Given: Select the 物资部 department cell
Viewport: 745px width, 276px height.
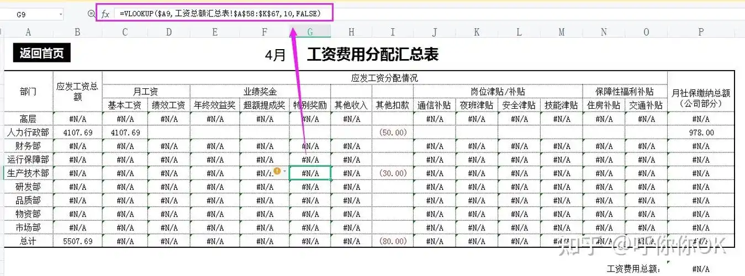Looking at the screenshot, I should pyautogui.click(x=28, y=214).
